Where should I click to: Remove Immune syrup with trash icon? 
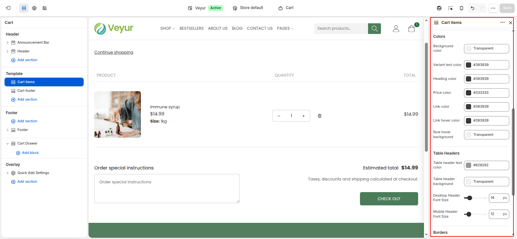point(320,116)
